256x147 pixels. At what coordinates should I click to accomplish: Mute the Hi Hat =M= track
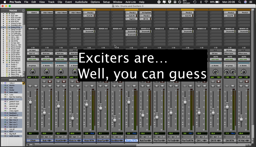tap(246, 86)
